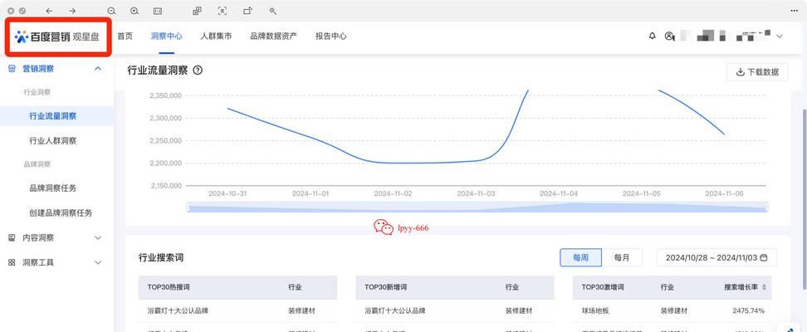Collapse the 营销洞察 section chevron
The height and width of the screenshot is (332, 807).
tap(98, 68)
